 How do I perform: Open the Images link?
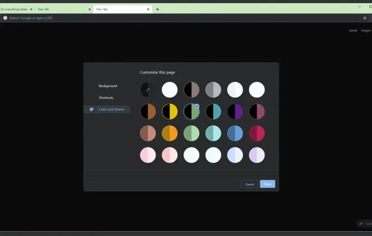(x=366, y=31)
